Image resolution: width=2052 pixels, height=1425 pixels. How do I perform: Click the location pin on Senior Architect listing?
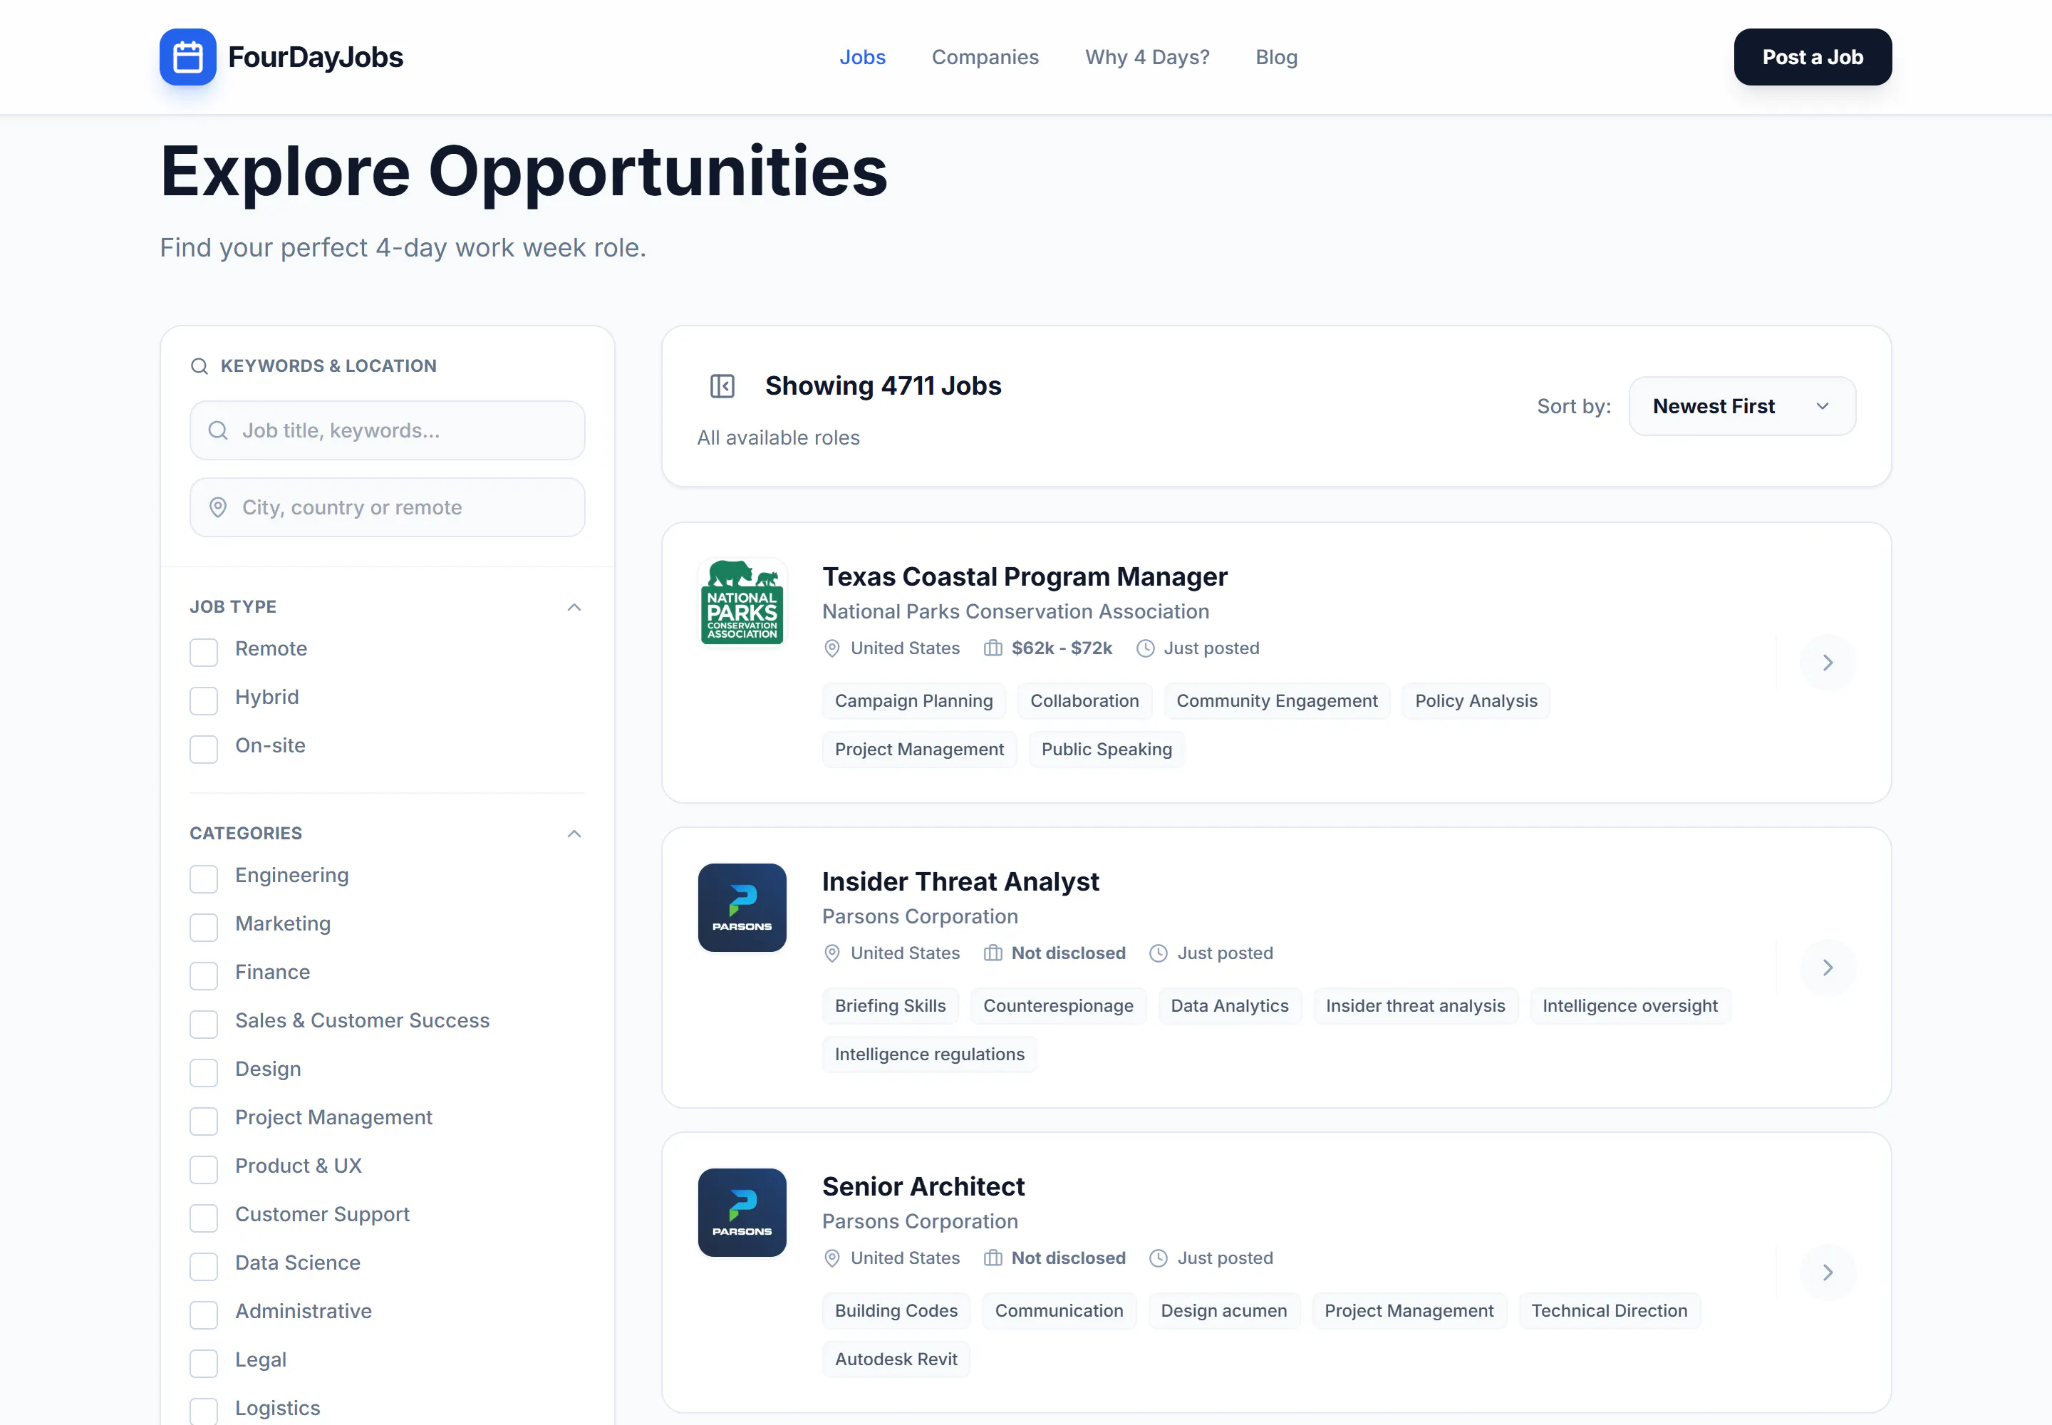point(831,1258)
